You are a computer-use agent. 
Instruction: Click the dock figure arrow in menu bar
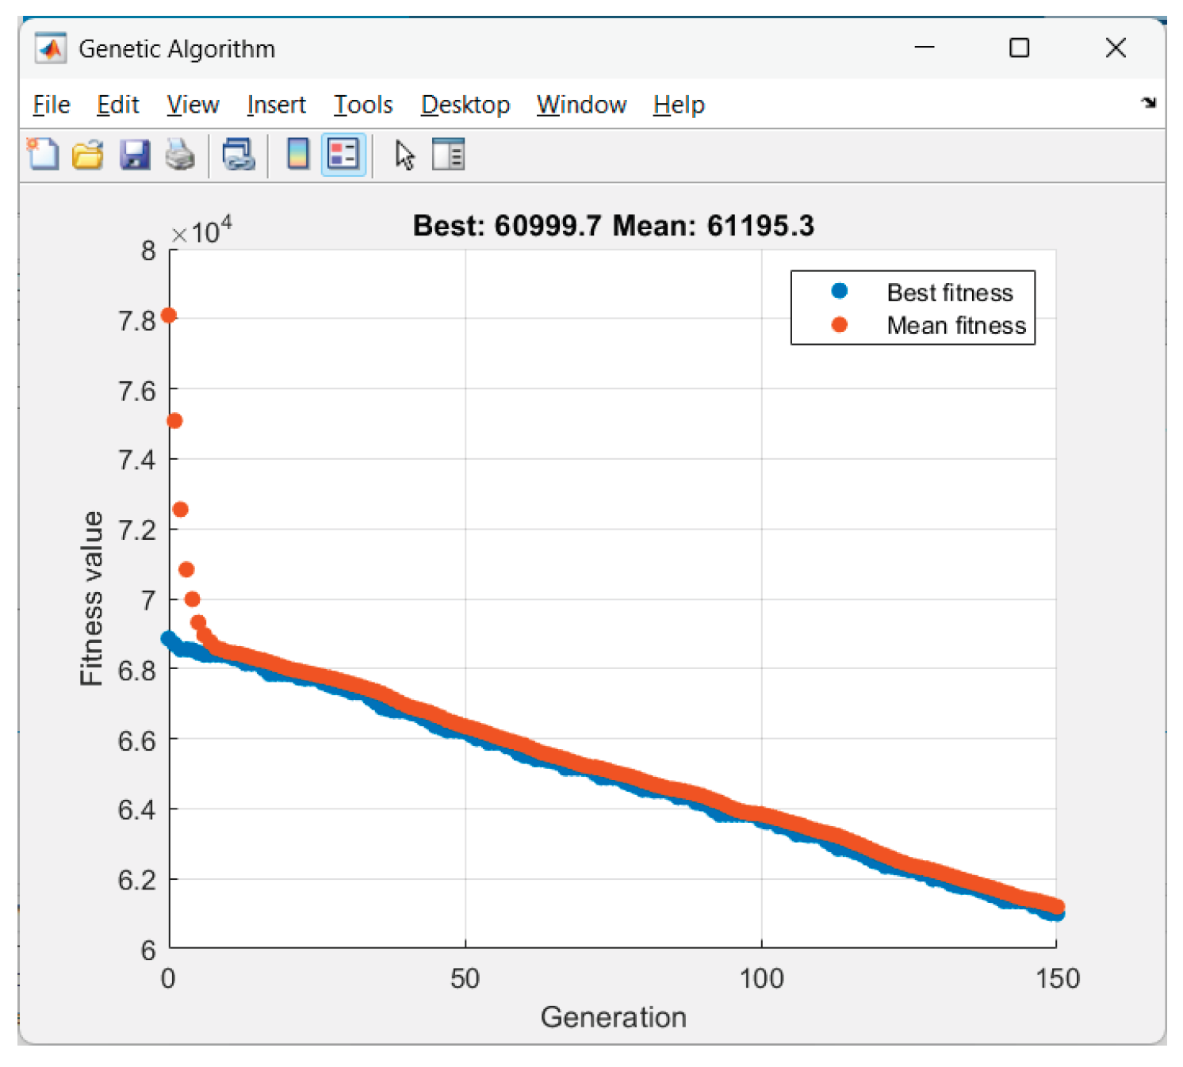tap(1148, 102)
